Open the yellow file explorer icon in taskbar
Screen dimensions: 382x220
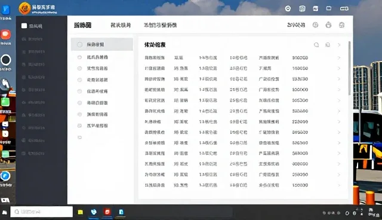point(81,212)
